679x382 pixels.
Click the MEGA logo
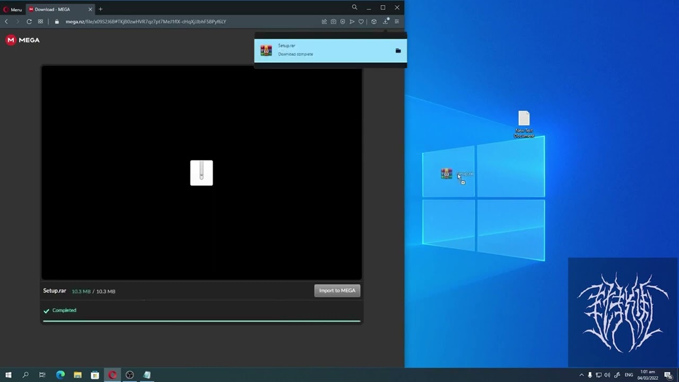22,40
